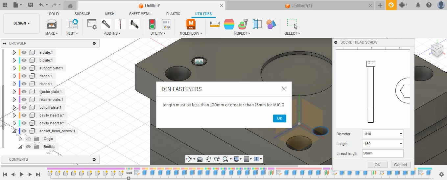Select the ejector plate:1 tree item
This screenshot has height=180, width=447.
coord(50,92)
